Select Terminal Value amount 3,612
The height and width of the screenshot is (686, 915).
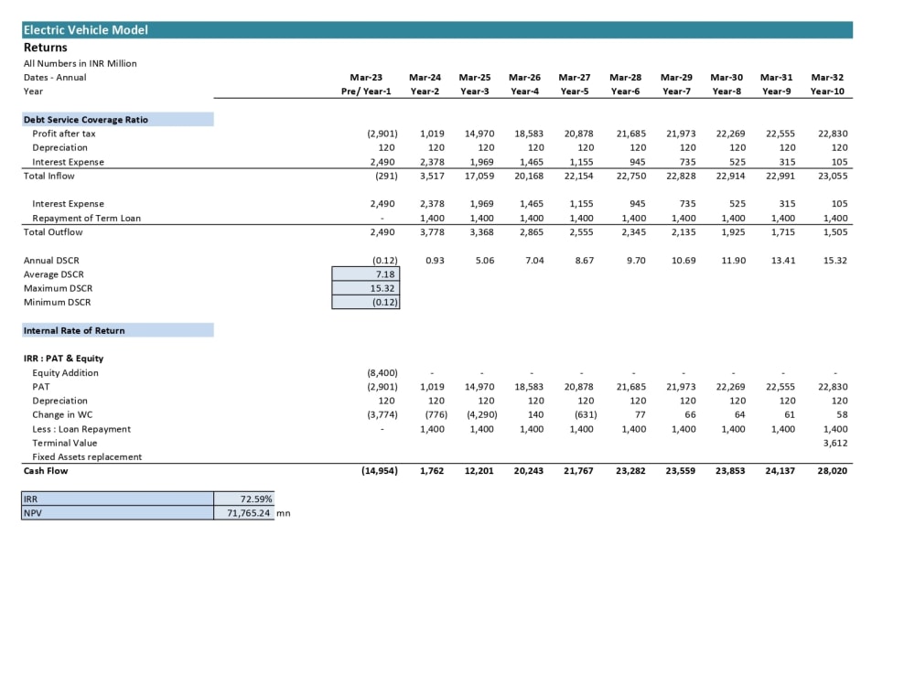[x=835, y=444]
